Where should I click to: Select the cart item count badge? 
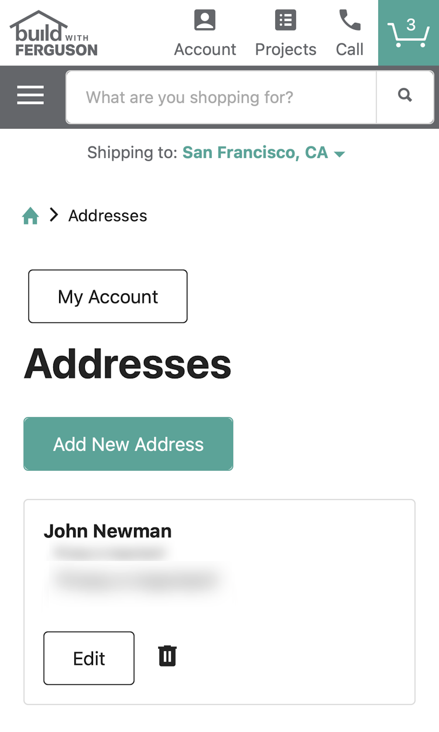point(411,25)
